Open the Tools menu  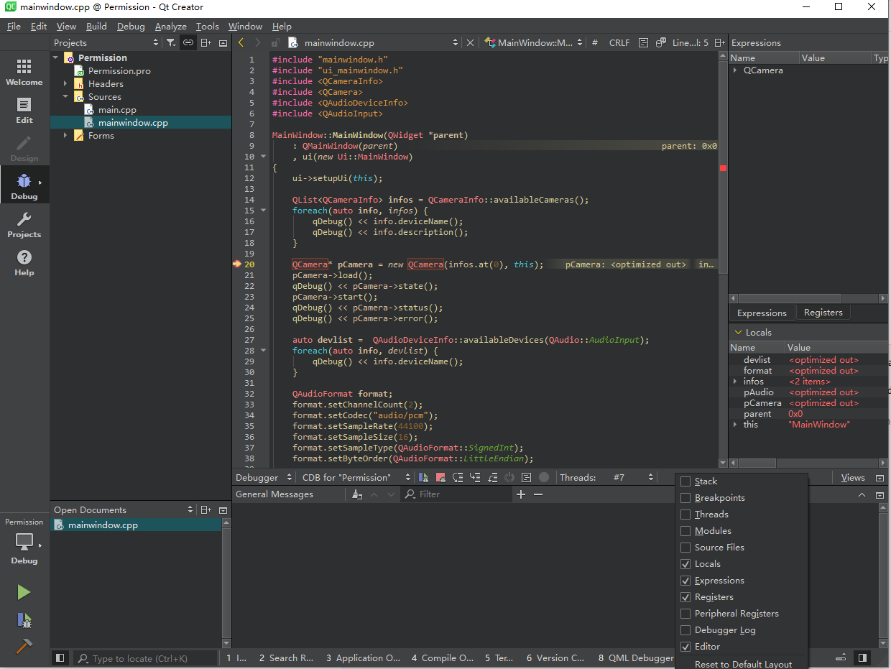point(208,26)
